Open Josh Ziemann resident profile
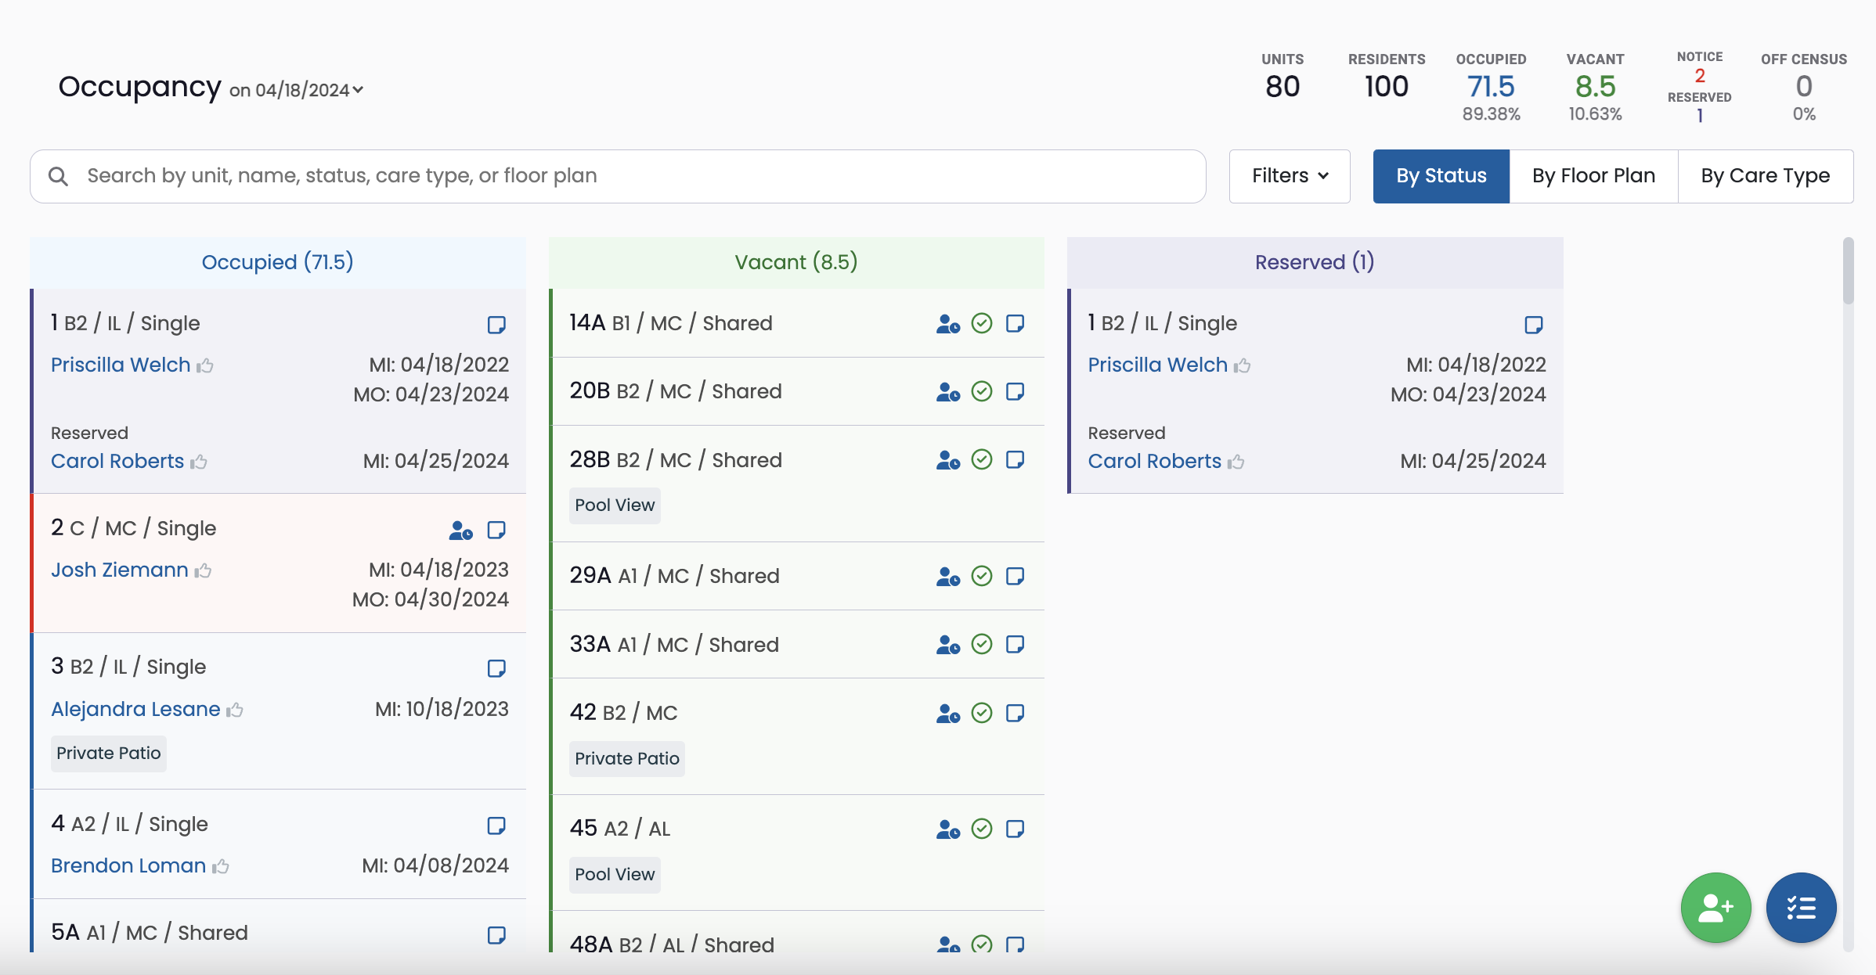Screen dimensions: 1876x975 [120, 570]
